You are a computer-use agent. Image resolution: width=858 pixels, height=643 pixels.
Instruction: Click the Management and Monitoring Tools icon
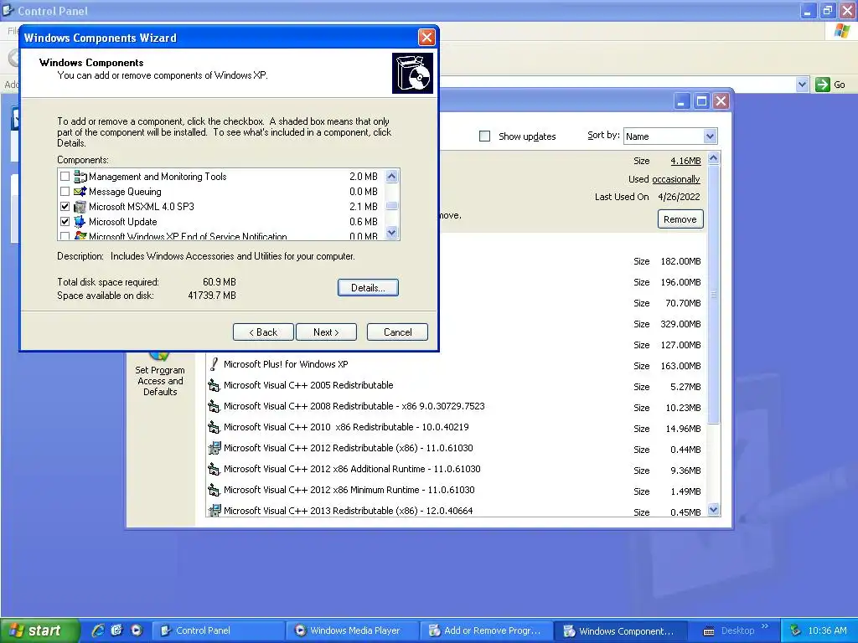[x=80, y=176]
